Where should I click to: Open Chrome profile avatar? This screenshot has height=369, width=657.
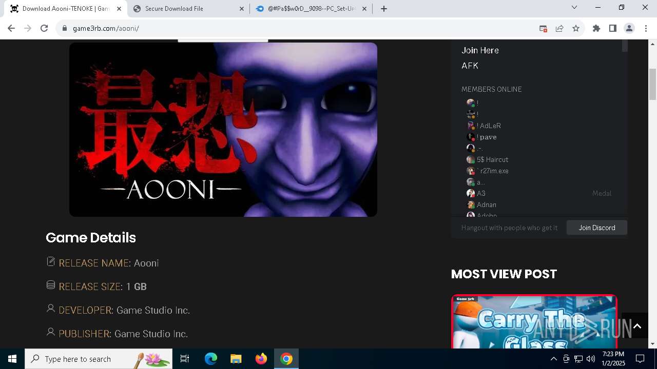(629, 28)
